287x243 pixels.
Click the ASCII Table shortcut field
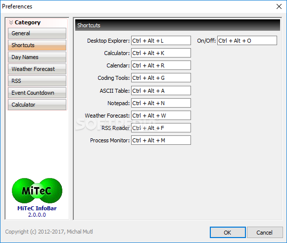point(161,91)
